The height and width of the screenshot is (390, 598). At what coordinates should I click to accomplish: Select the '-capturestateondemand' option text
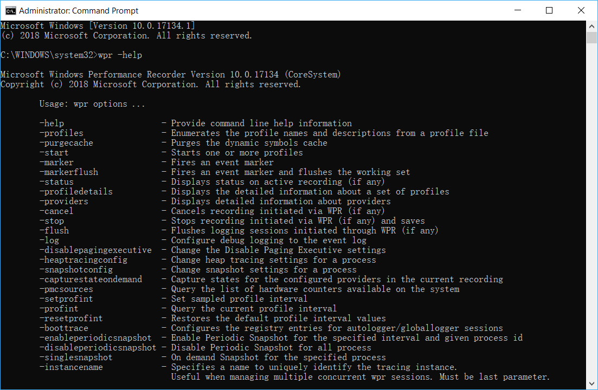(x=91, y=279)
